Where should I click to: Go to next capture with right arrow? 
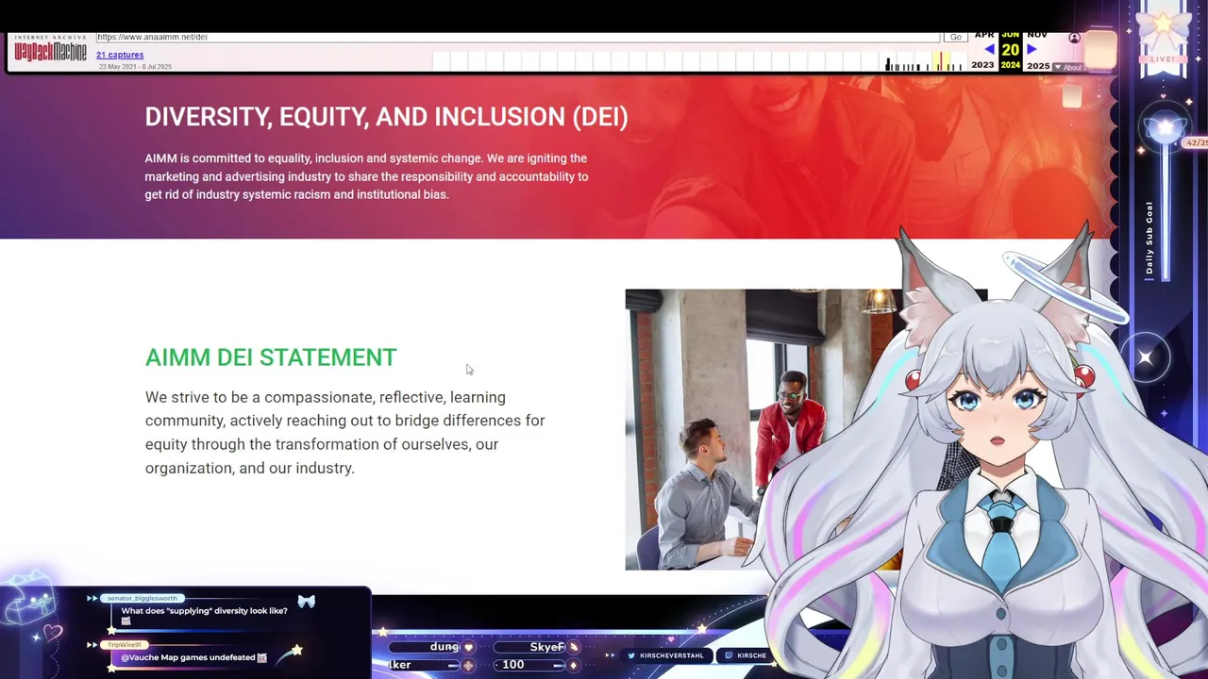pos(1032,49)
